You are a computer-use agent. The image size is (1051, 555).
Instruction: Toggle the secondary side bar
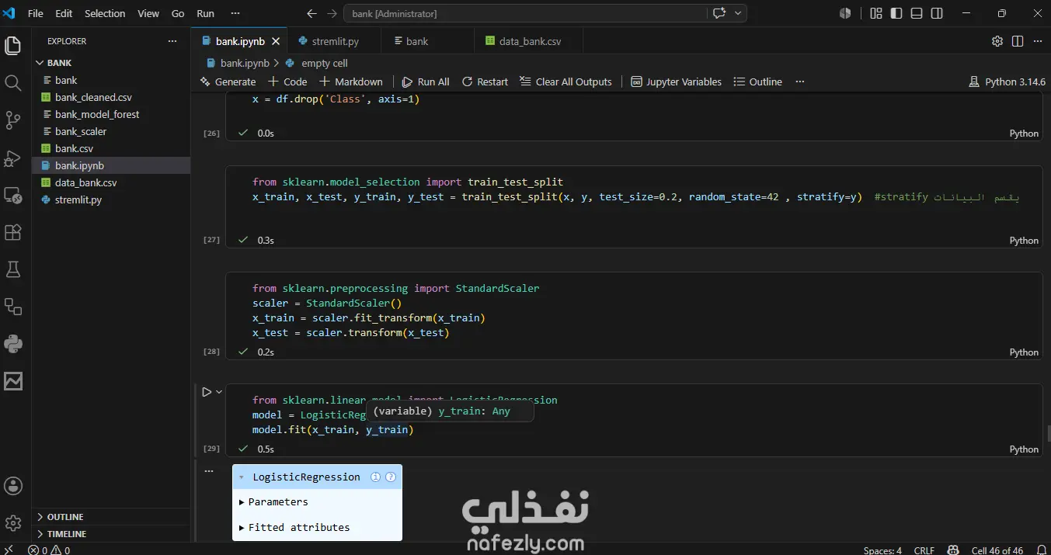click(937, 13)
